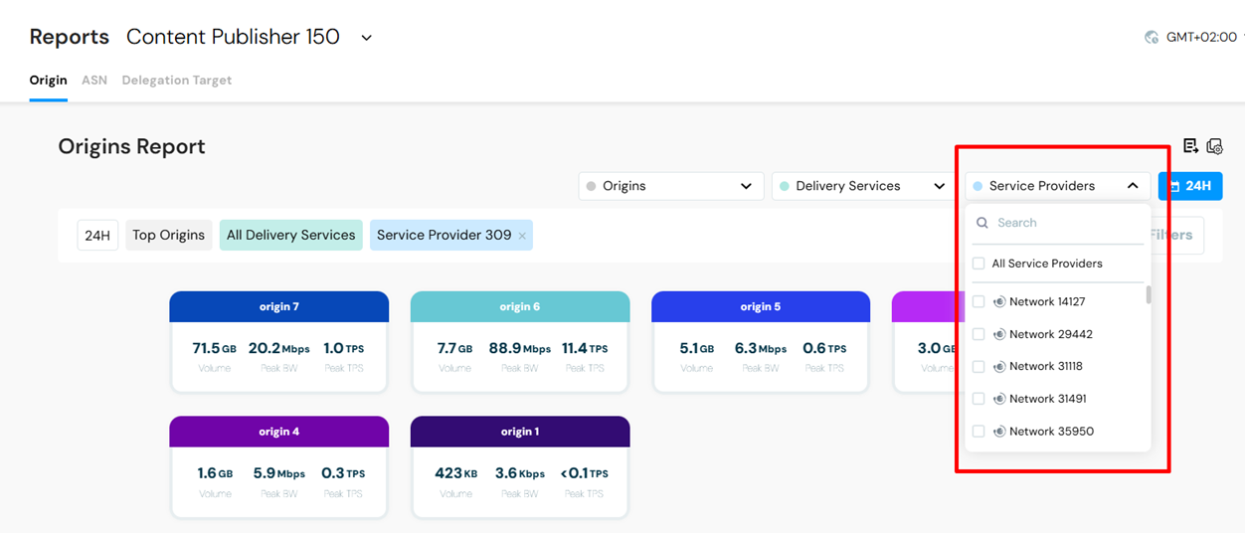The height and width of the screenshot is (533, 1245).
Task: Expand the Delivery Services dropdown
Action: pos(864,186)
